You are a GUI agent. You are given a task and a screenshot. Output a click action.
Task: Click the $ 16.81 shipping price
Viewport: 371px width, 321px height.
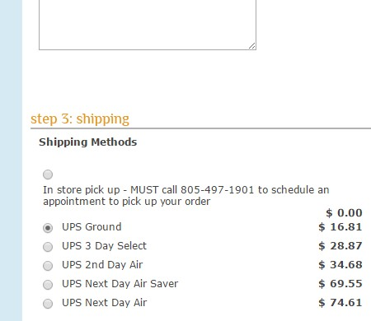[340, 227]
